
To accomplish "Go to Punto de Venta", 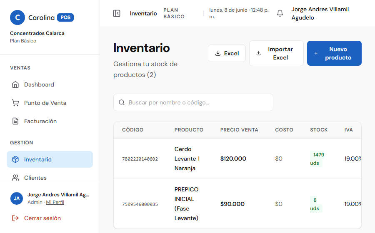I will point(50,103).
